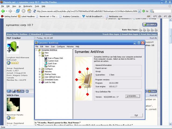
Task: Click the Track this topic link
Action: (111, 34)
